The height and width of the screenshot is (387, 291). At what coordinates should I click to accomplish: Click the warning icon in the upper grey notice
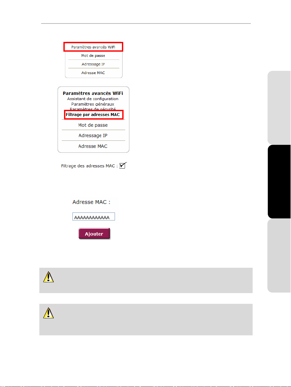(48, 277)
